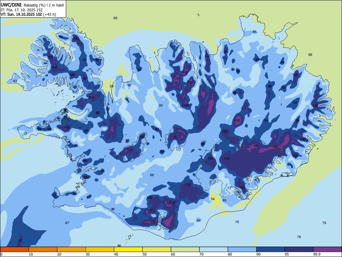Image resolution: width=342 pixels, height=257 pixels.
Task: Click the legend tick label '50'
Action: point(145,254)
